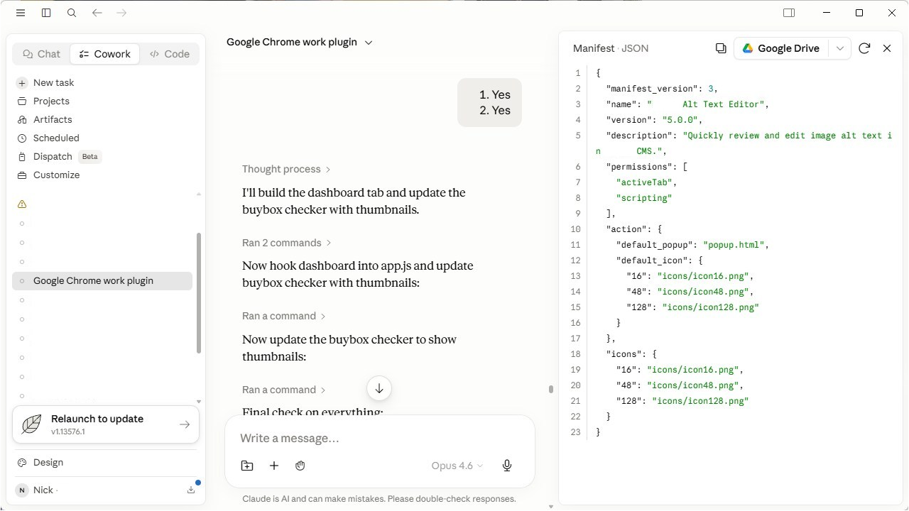Click the Dispatch icon
Screen dimensions: 909x511
pyautogui.click(x=22, y=156)
